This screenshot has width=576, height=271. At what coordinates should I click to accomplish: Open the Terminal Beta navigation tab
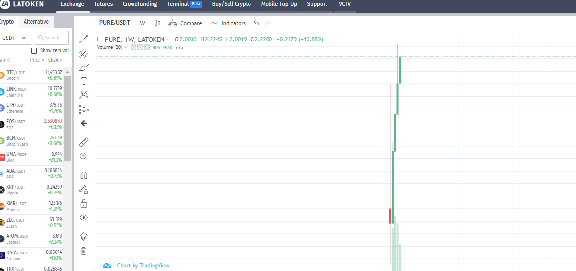coord(184,4)
